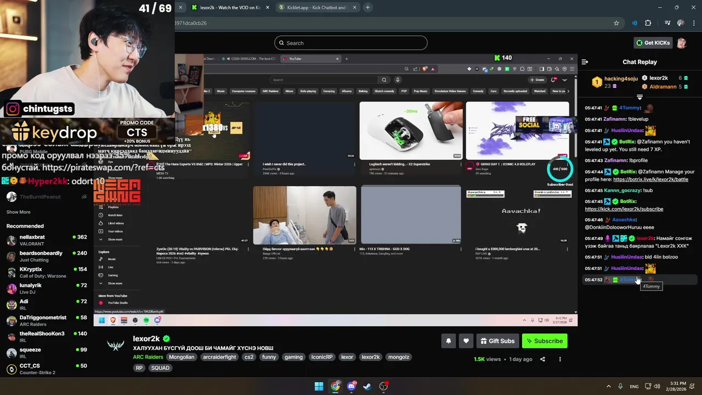The height and width of the screenshot is (395, 702).
Task: Open Discord from the taskbar
Action: click(x=352, y=386)
